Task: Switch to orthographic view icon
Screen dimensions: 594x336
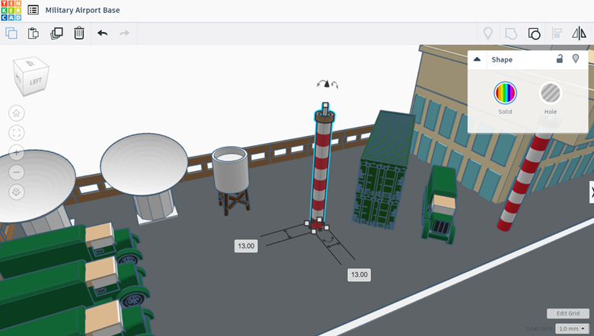Action: pos(16,192)
